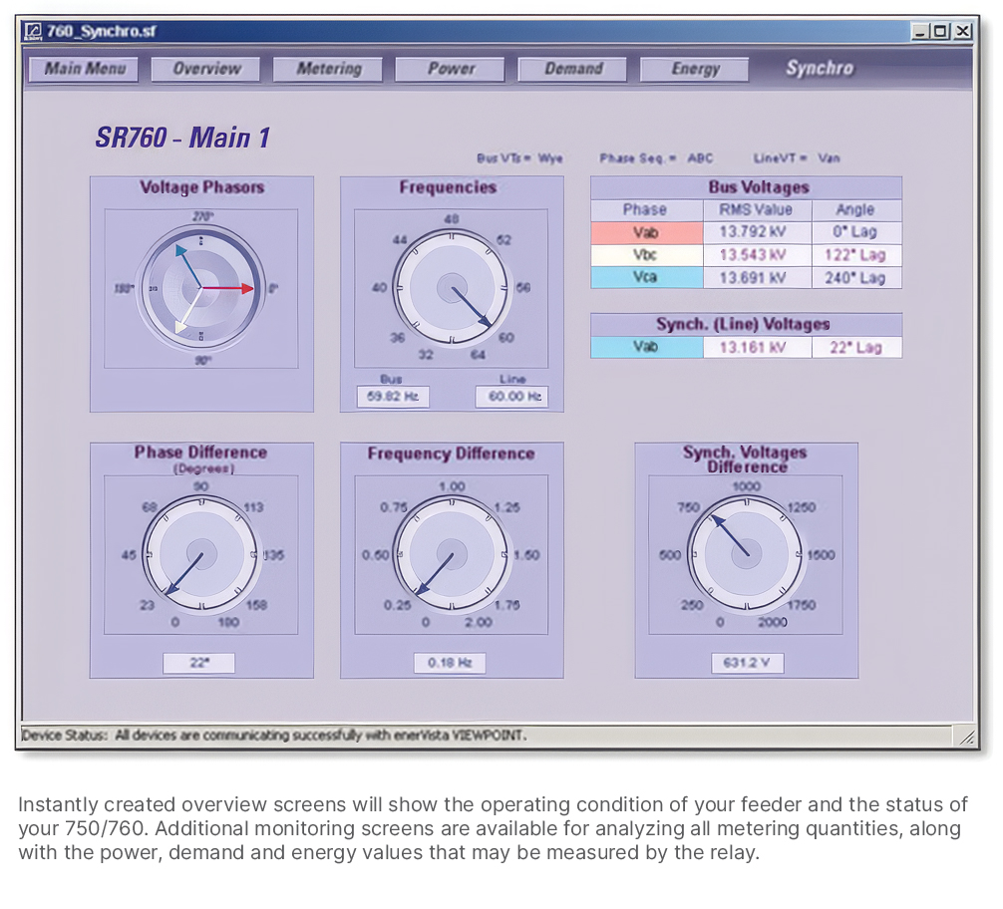Click the 631.2 V difference readout

pyautogui.click(x=747, y=663)
